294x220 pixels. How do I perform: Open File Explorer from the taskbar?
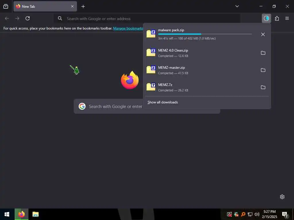pos(35,214)
